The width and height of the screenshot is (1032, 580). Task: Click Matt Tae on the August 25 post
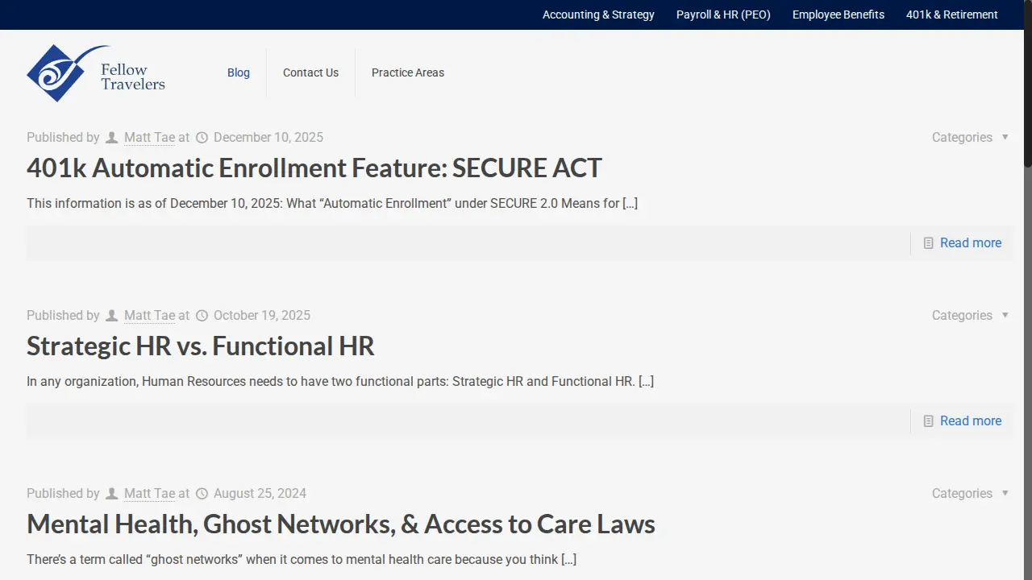pyautogui.click(x=149, y=494)
